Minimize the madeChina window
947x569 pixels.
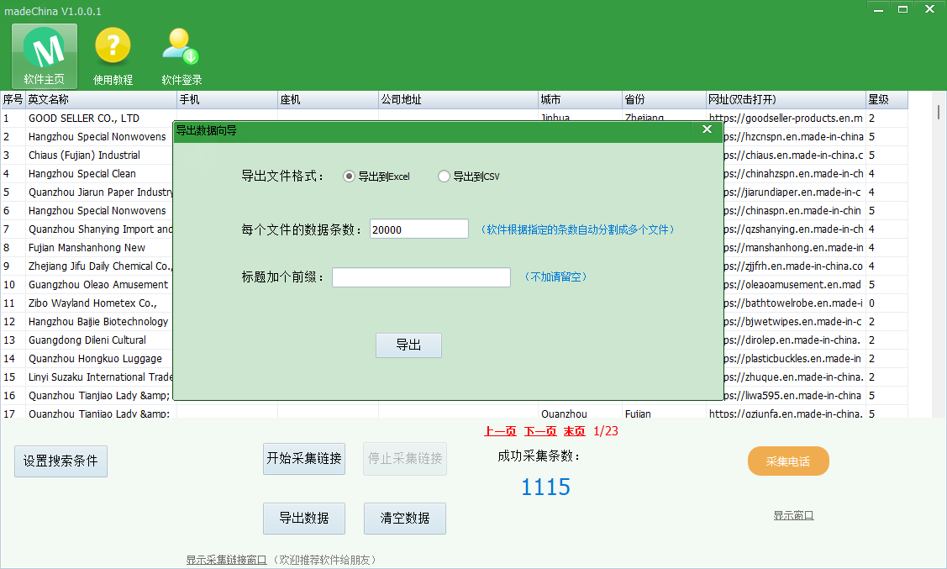click(x=879, y=9)
